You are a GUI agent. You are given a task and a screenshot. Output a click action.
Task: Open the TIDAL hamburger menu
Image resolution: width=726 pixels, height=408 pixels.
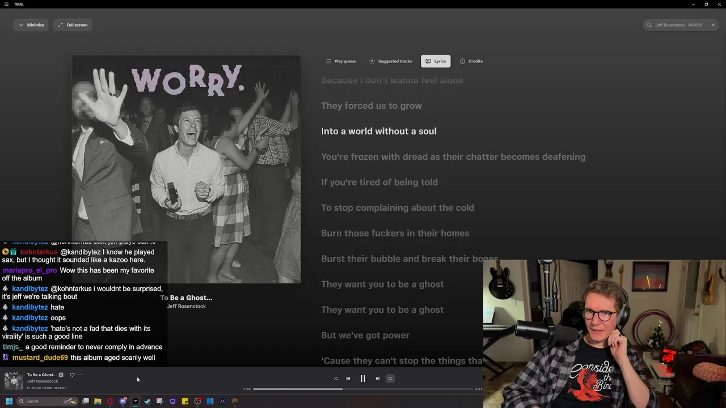click(x=6, y=4)
